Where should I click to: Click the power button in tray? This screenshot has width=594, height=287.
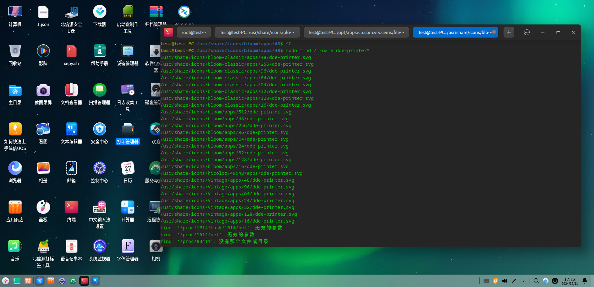(555, 281)
